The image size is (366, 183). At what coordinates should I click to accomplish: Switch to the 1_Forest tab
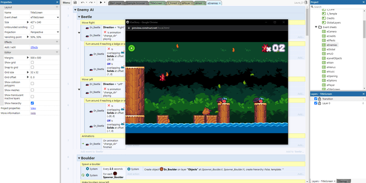coord(172,4)
